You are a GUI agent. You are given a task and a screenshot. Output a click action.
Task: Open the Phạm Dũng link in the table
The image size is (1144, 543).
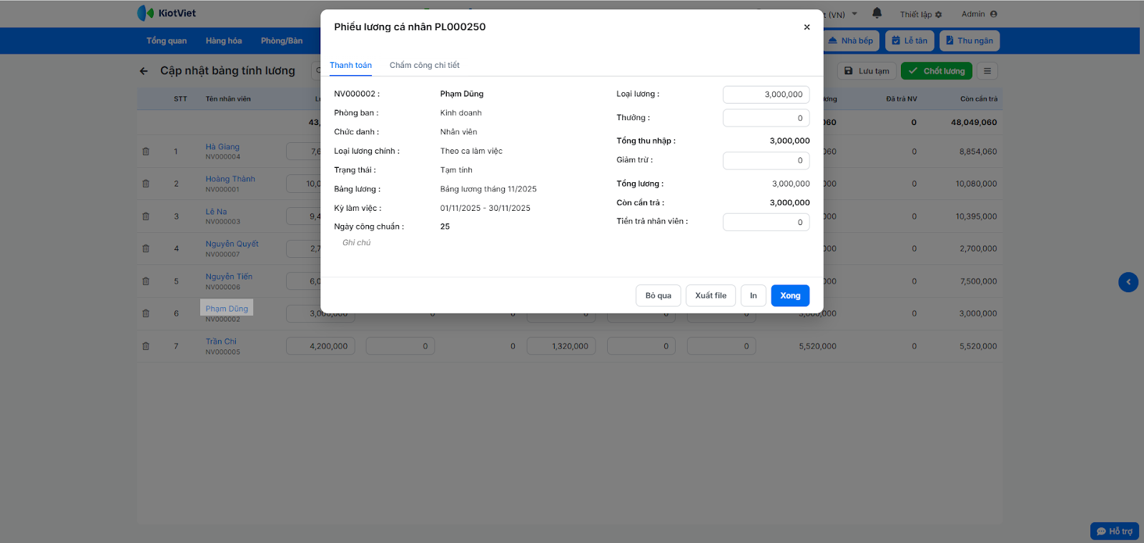coord(227,309)
